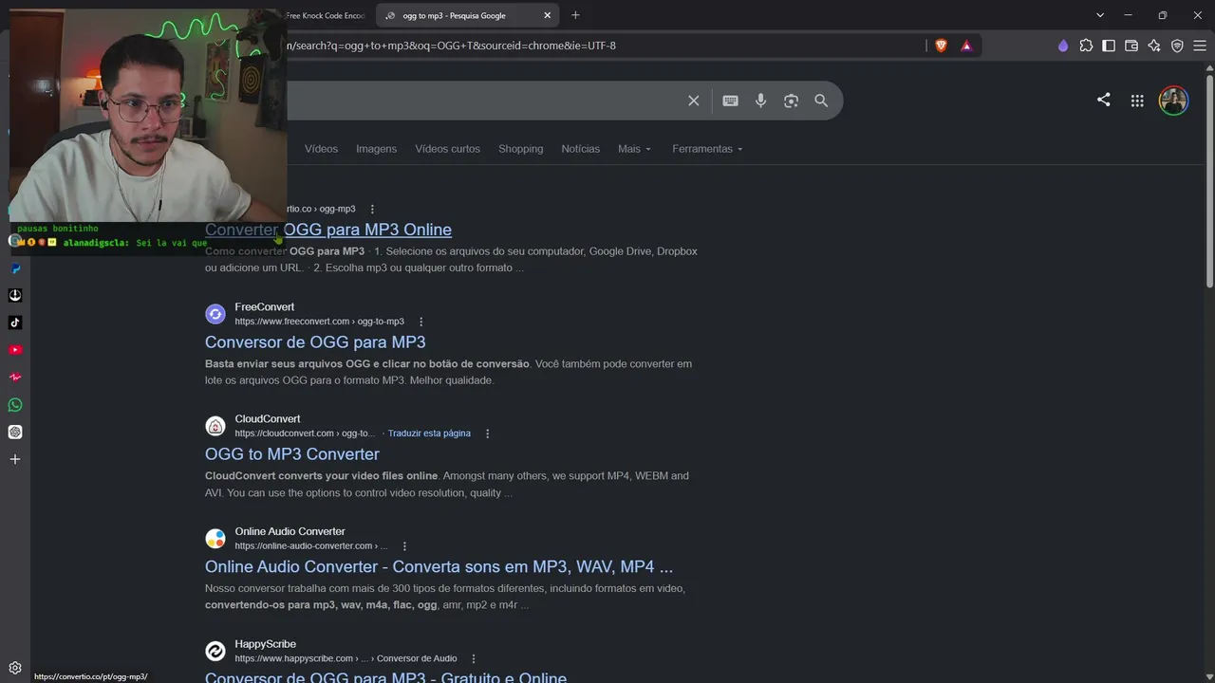Open the WhatsApp sidebar shortcut
The image size is (1215, 683).
point(15,405)
